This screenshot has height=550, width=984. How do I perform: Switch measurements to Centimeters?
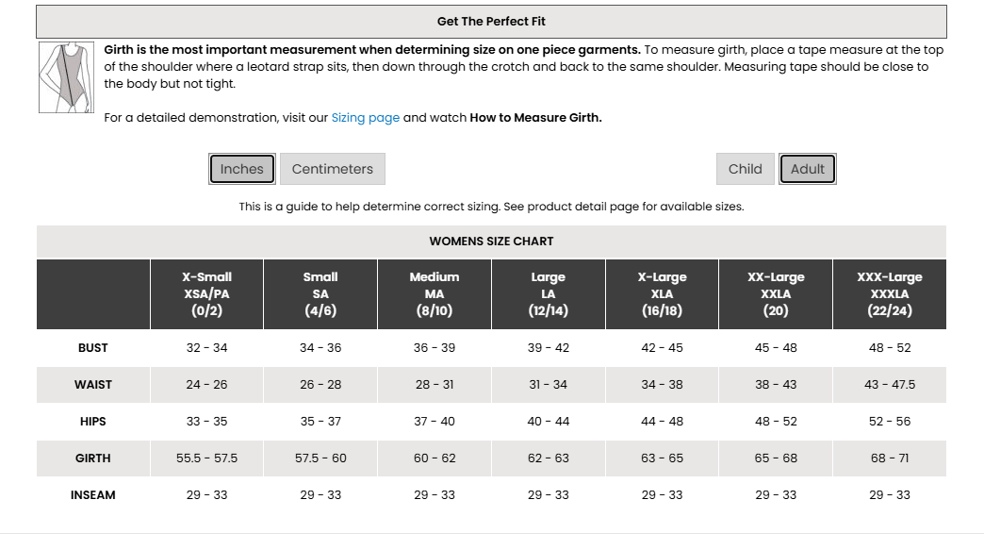(333, 169)
